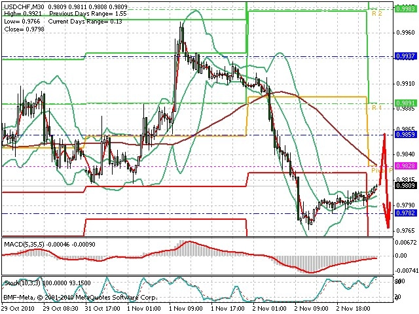The image size is (419, 314).
Task: Select the 0.9891 green level tag
Action: coord(405,103)
